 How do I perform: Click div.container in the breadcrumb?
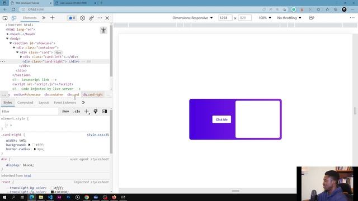[x=54, y=94]
